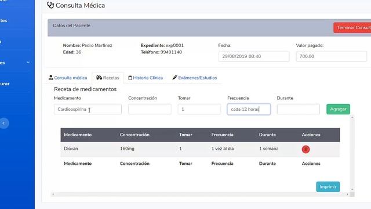Click the dark Acciones column header
The height and width of the screenshot is (209, 371).
(311, 135)
